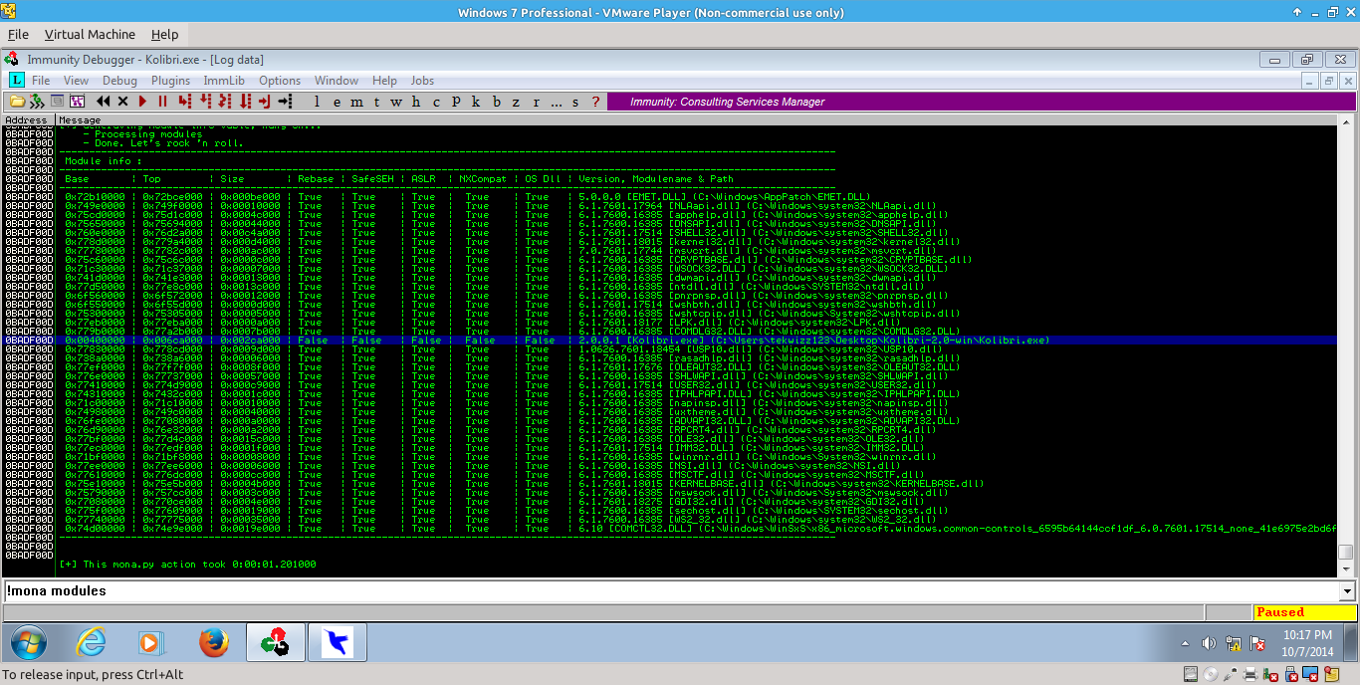Open Firefox from the taskbar
This screenshot has width=1360, height=685.
213,643
